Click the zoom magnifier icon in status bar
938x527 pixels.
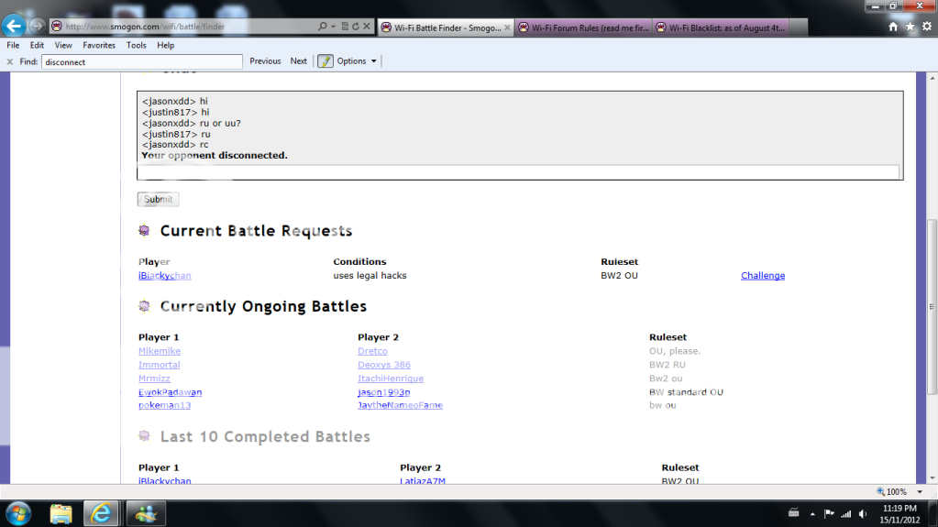coord(880,491)
